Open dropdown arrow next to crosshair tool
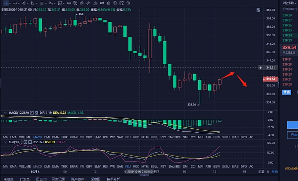Image resolution: width=298 pixels, height=181 pixels. click(x=10, y=3)
